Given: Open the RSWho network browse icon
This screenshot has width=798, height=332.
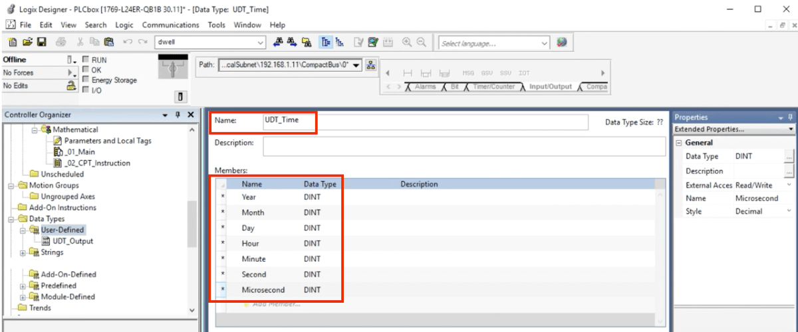Looking at the screenshot, I should point(371,65).
